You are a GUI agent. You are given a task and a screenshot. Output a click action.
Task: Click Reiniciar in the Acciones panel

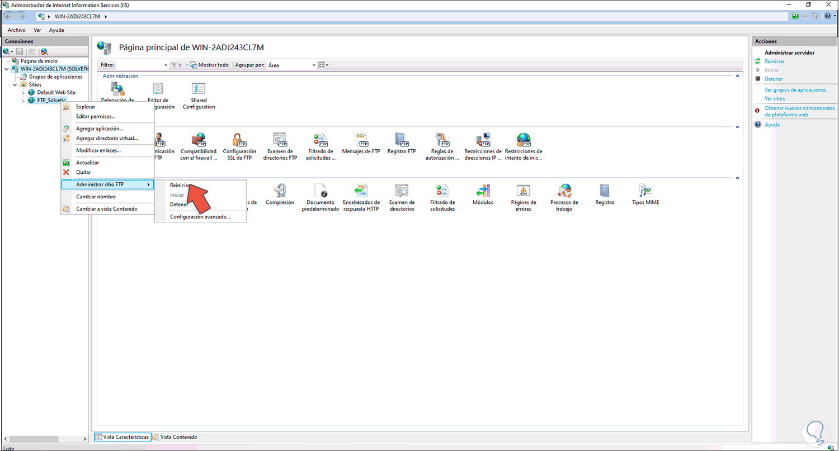click(x=775, y=61)
